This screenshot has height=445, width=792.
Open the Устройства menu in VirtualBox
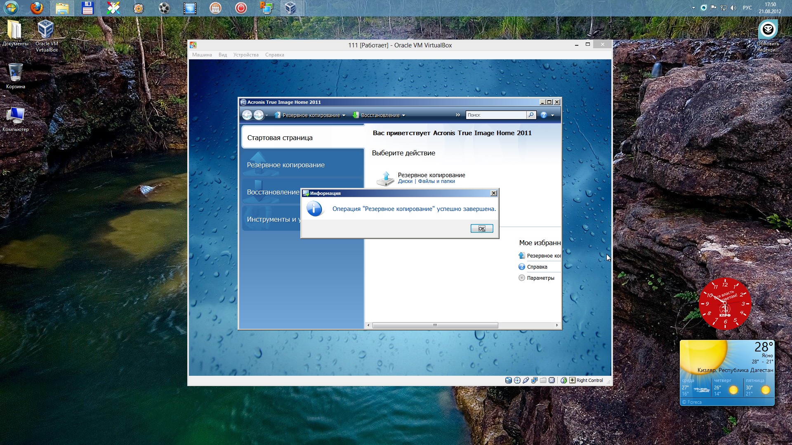point(246,55)
